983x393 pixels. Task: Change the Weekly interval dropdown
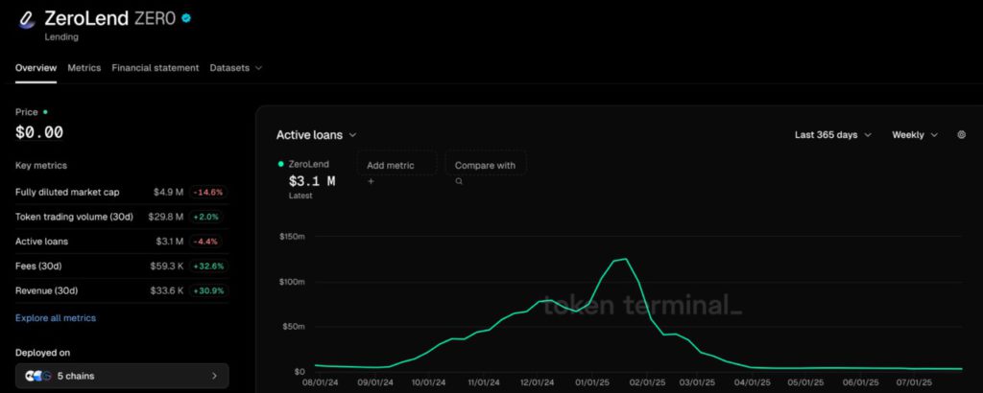point(914,135)
